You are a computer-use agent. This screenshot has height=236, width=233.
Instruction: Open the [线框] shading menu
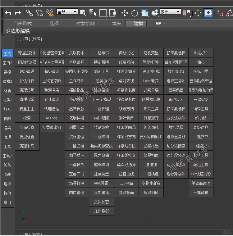pyautogui.click(x=37, y=39)
